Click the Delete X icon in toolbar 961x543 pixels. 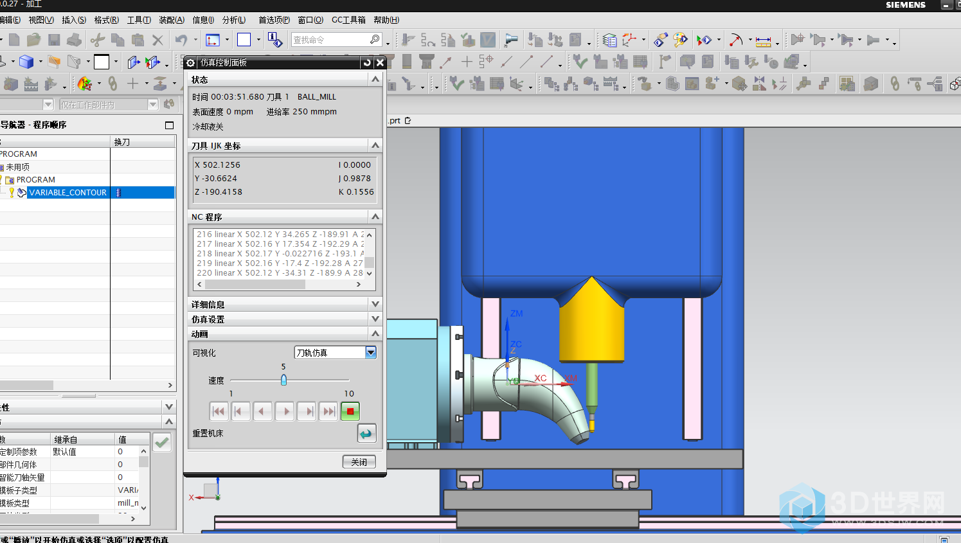[x=157, y=40]
